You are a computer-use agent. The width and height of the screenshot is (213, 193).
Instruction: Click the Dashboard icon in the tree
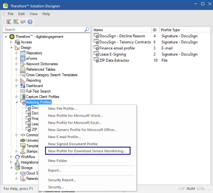23,86
